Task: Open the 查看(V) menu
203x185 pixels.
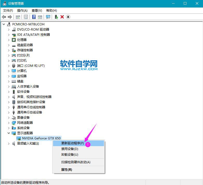Action: (x=37, y=10)
